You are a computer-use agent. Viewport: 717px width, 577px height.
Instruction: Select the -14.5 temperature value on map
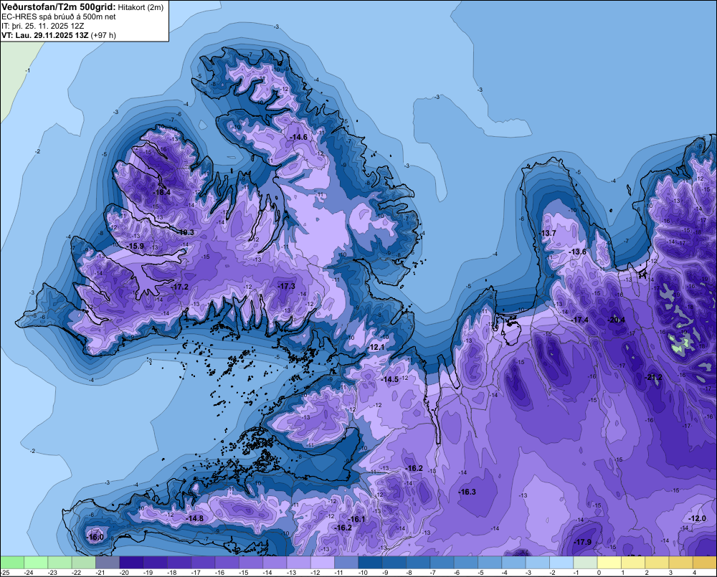pos(389,379)
